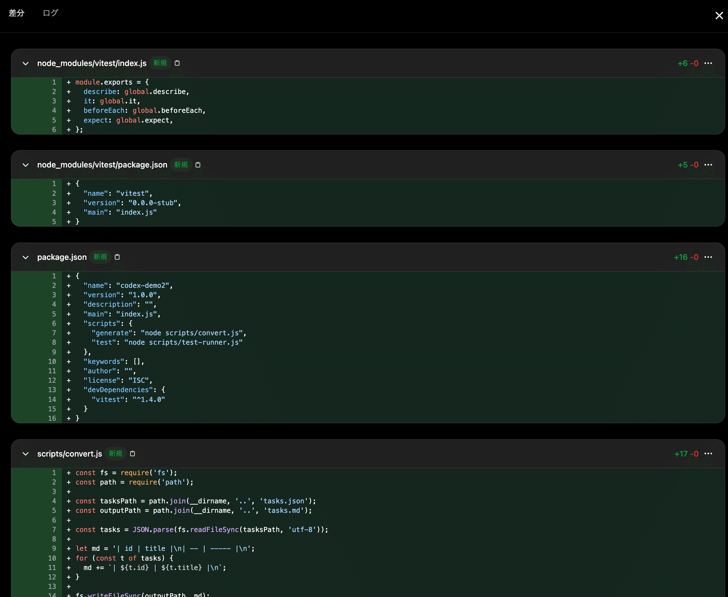This screenshot has height=597, width=728.
Task: Copy path of scripts/convert.js file
Action: pos(132,454)
